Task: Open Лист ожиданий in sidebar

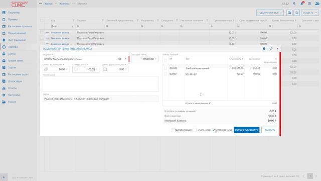Action: (x=17, y=40)
